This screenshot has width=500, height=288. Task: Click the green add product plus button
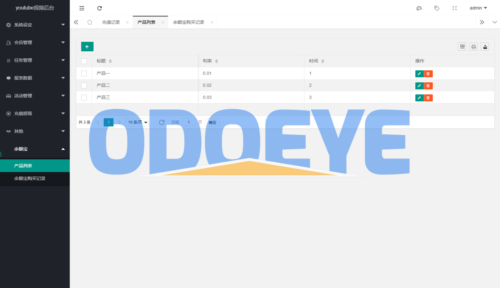[x=87, y=47]
